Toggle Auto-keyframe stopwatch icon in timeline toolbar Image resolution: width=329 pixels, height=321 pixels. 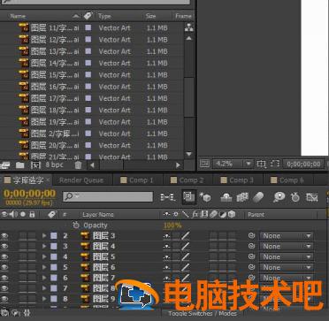coord(295,197)
